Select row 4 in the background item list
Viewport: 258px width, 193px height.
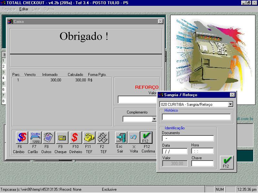click(x=4, y=78)
